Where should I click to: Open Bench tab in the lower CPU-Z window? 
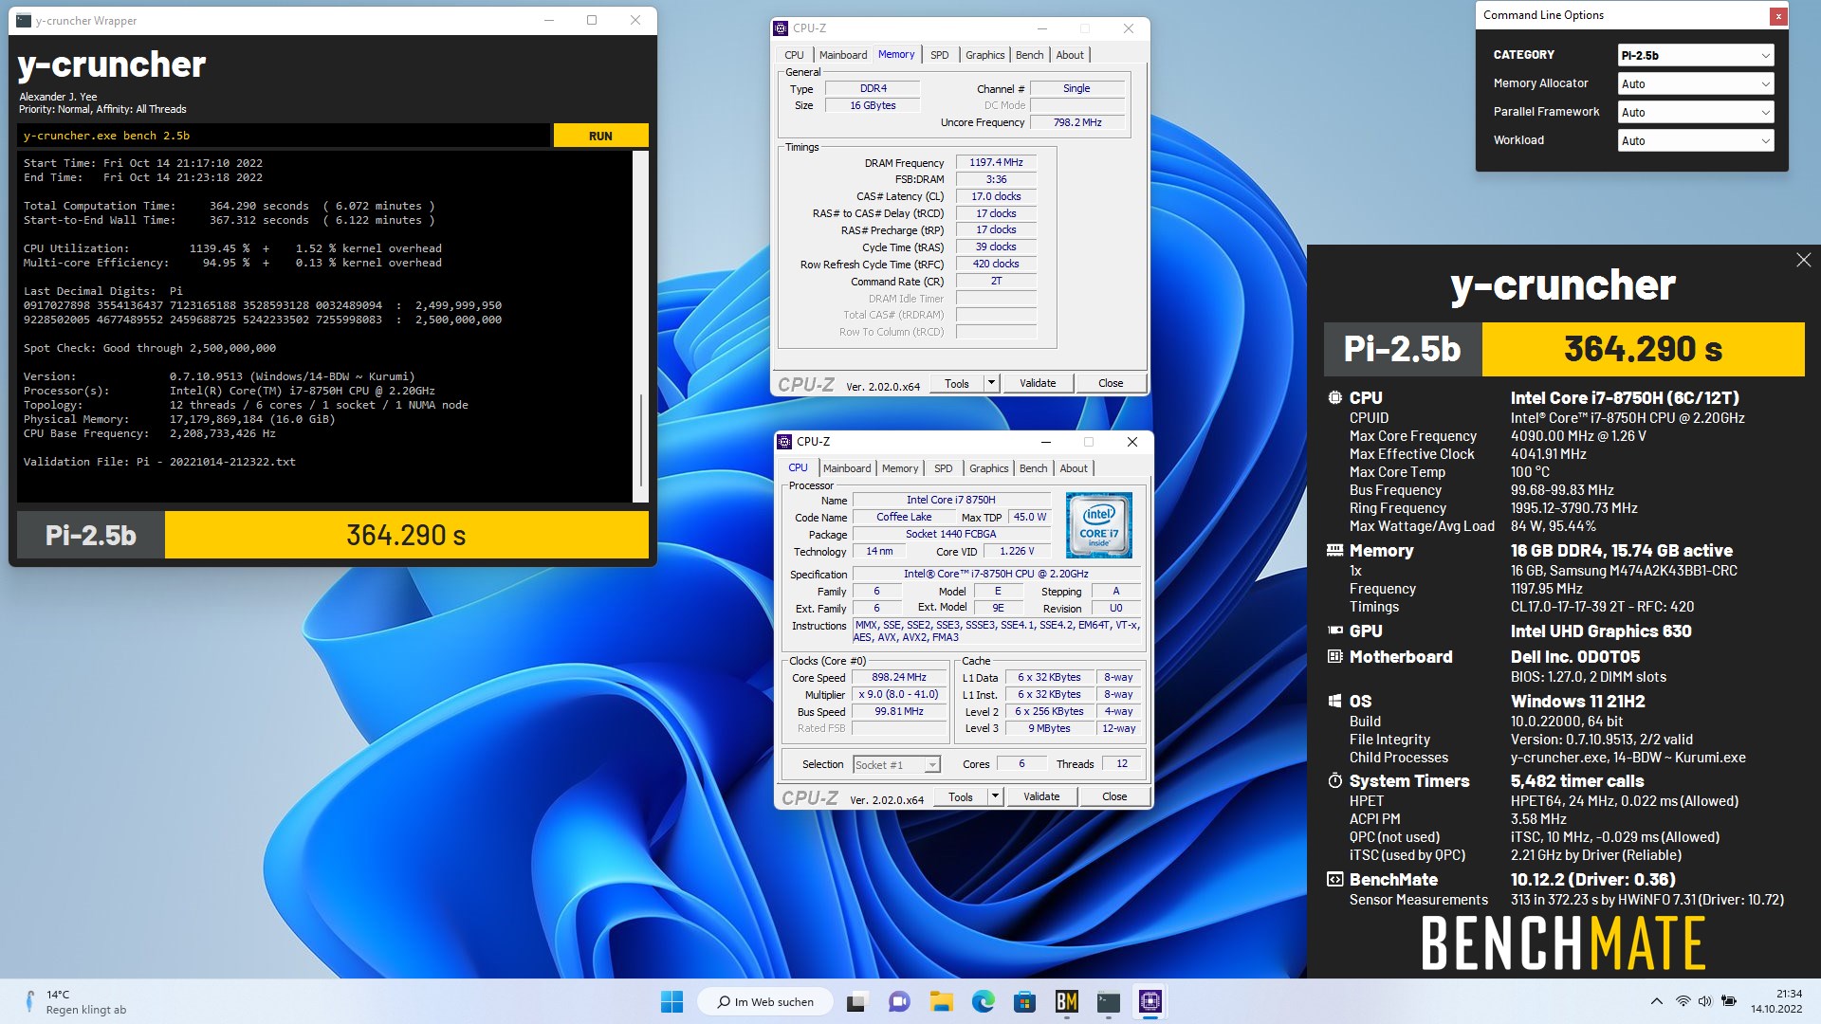point(1033,468)
